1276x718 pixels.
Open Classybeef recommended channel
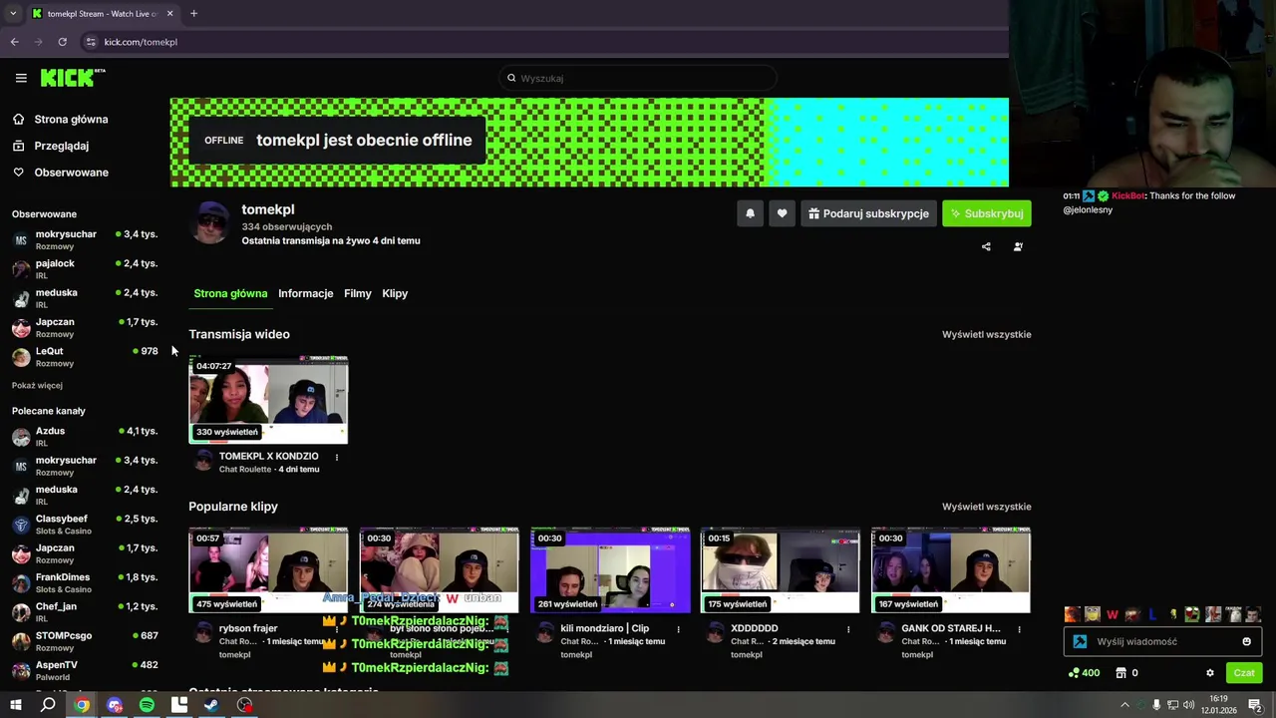click(x=85, y=525)
